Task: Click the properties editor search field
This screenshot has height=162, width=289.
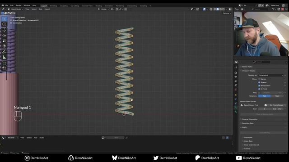Action: coord(261,62)
